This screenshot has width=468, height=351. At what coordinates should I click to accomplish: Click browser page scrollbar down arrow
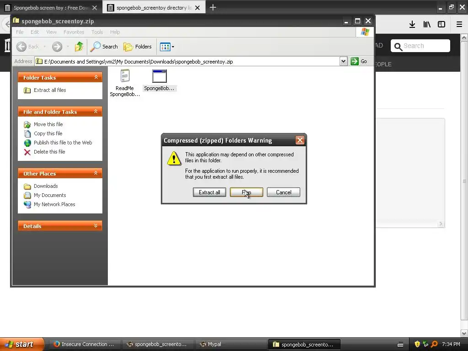point(464,333)
